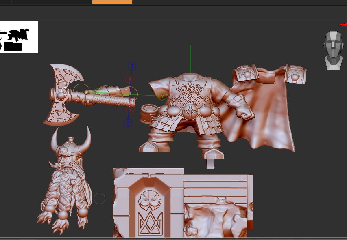Click the green Y handle beside the torso shoulder

tap(163, 96)
